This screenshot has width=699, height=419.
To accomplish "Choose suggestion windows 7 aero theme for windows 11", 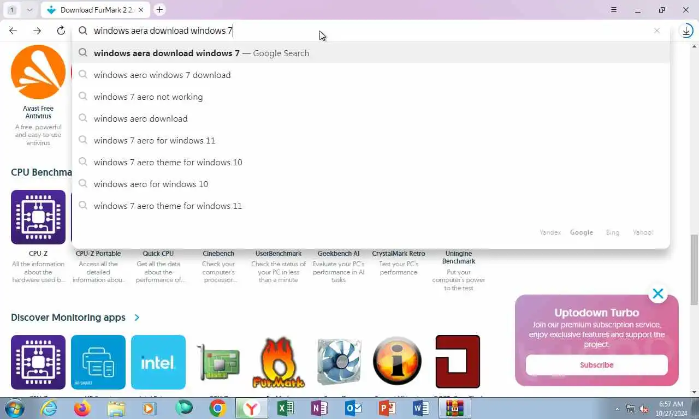I will pos(371,206).
